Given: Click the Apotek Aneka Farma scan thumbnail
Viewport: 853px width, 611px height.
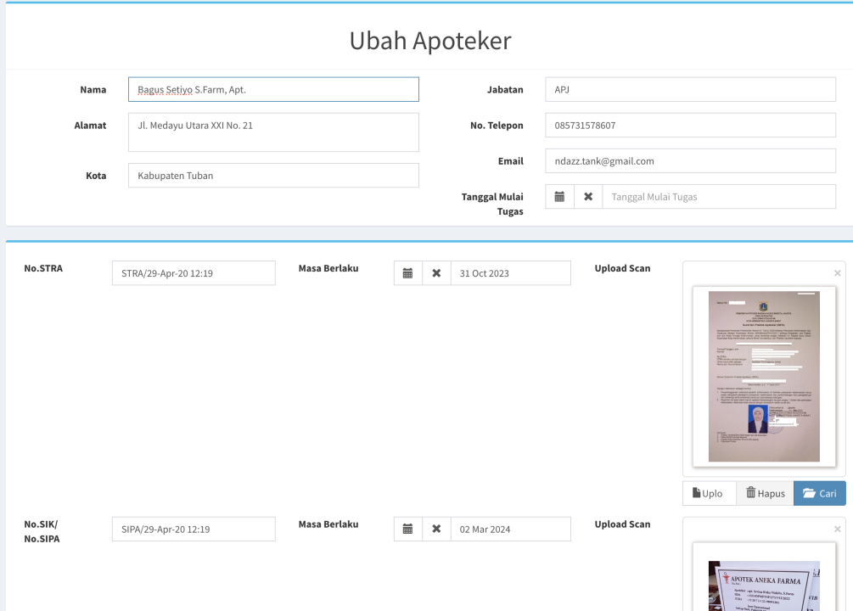Looking at the screenshot, I should (764, 586).
